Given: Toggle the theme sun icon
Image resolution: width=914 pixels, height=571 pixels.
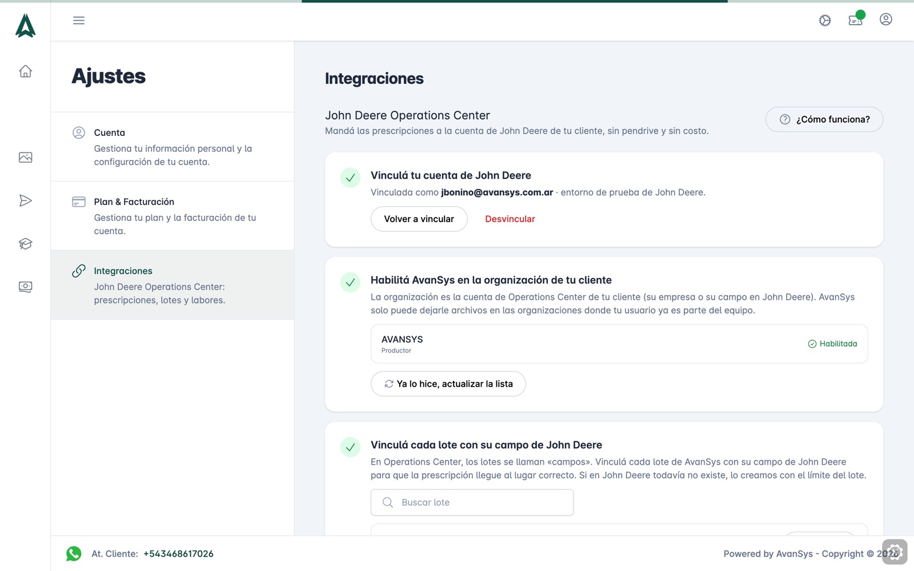Looking at the screenshot, I should 825,21.
